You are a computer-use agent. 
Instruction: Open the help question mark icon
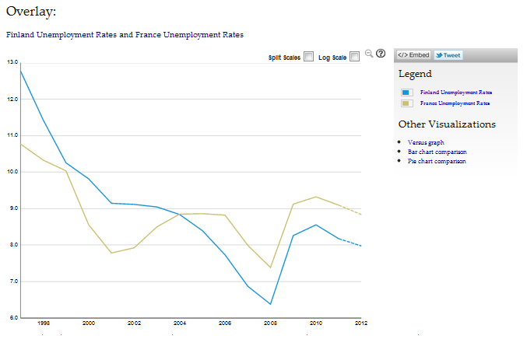[381, 54]
